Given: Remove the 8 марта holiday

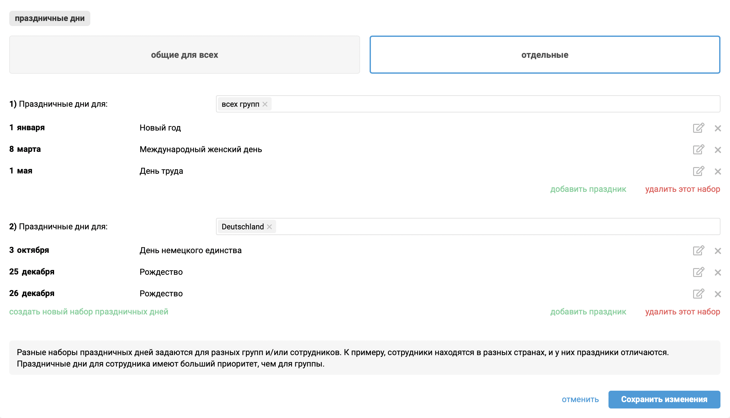Looking at the screenshot, I should [718, 150].
